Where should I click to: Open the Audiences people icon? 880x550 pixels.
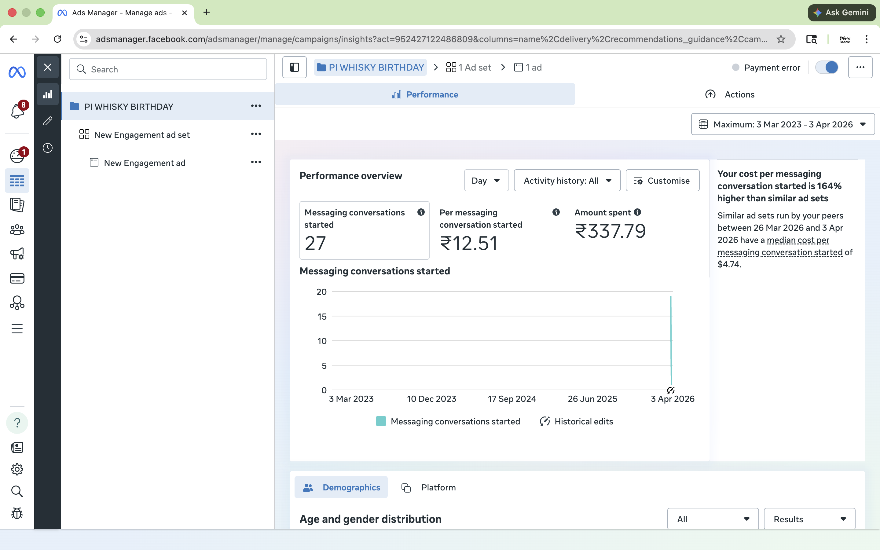pos(17,229)
